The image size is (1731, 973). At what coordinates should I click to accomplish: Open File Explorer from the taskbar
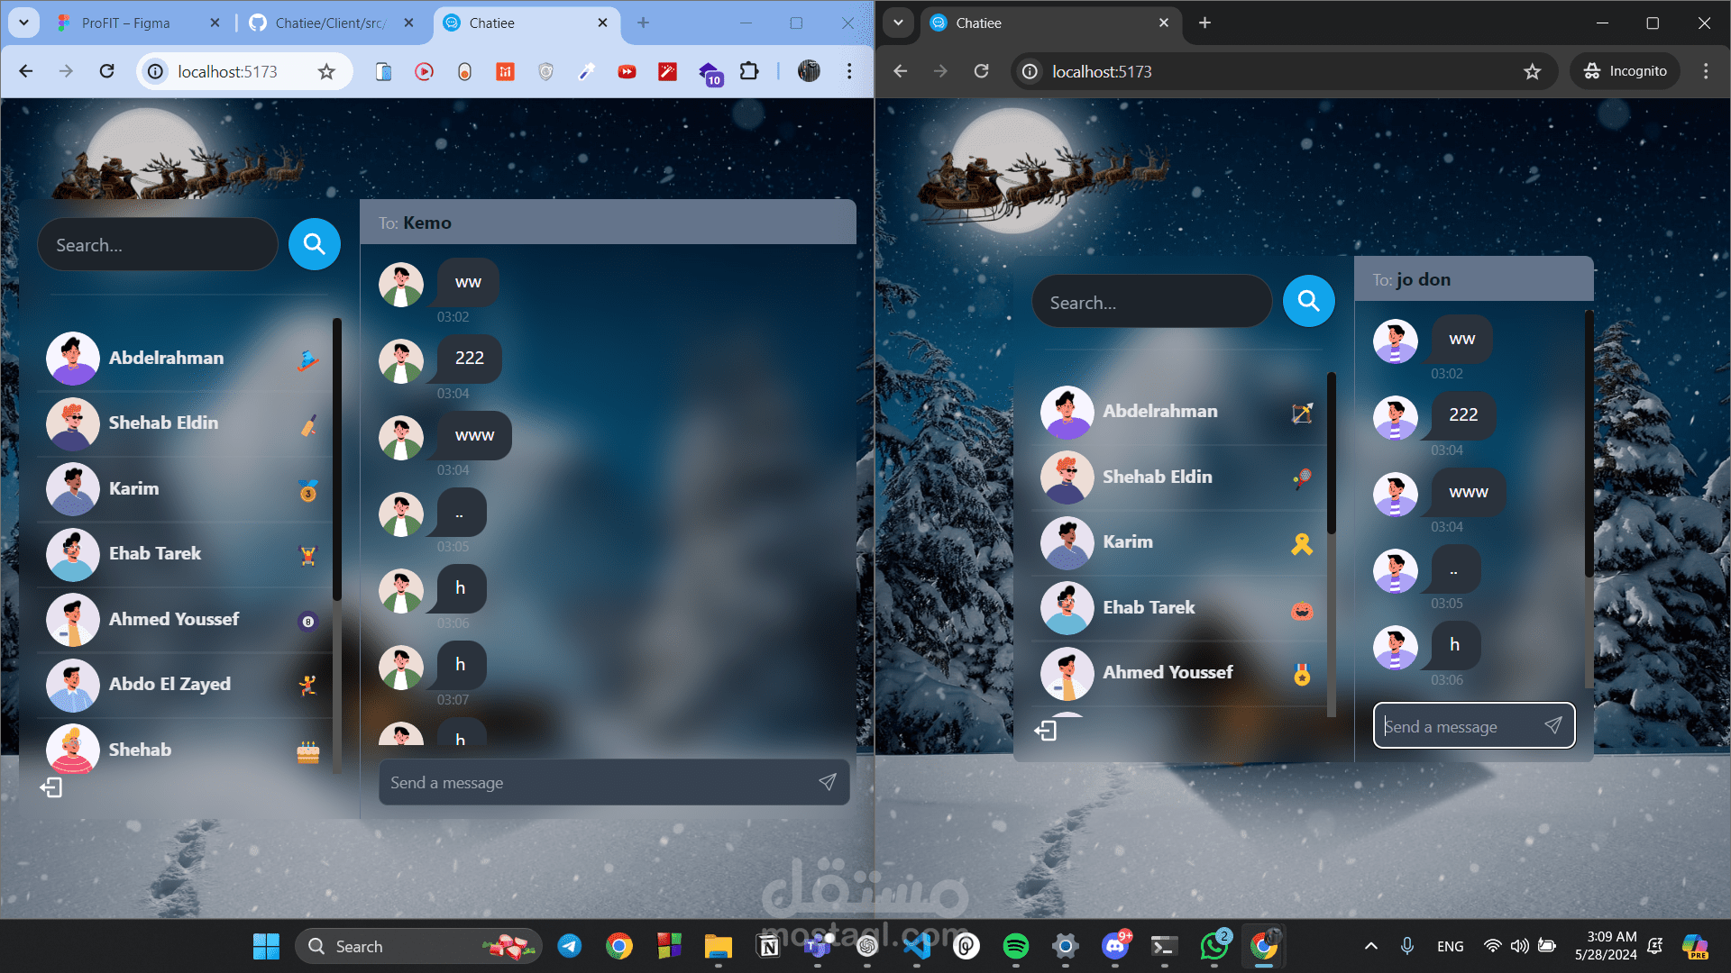tap(719, 946)
